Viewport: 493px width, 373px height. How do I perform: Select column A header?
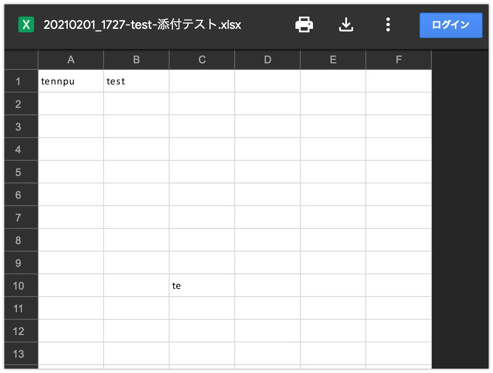tap(71, 60)
